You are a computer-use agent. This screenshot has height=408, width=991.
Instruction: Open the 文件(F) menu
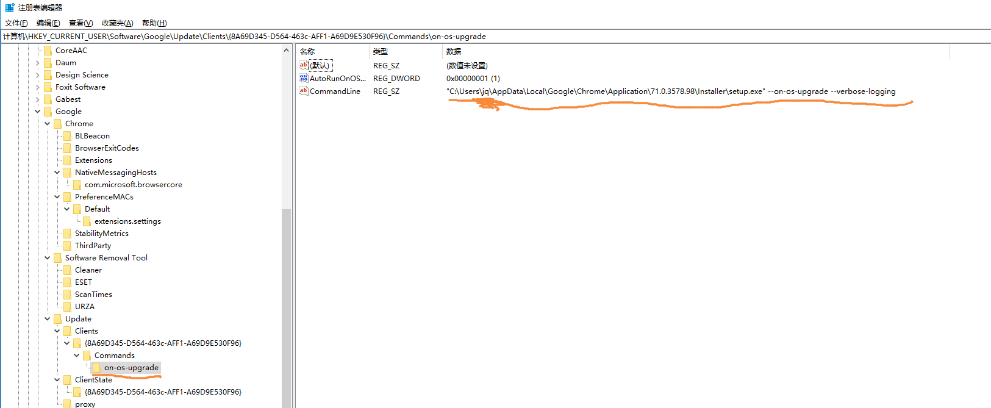(16, 23)
